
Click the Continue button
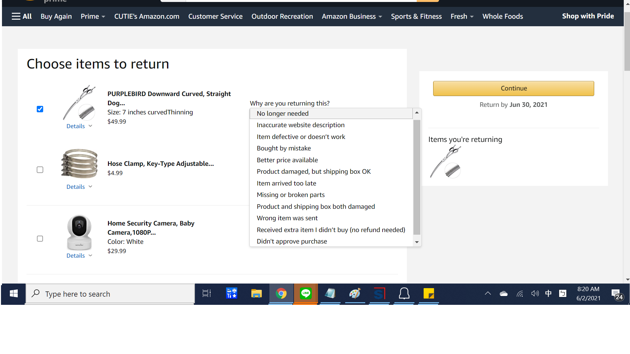(514, 88)
